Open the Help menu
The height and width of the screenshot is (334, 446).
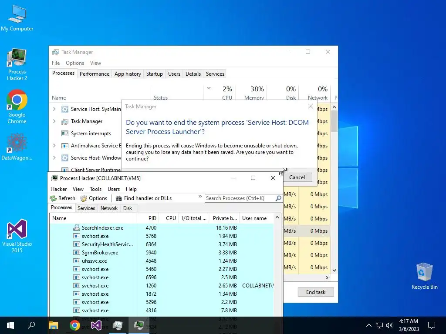tap(131, 189)
